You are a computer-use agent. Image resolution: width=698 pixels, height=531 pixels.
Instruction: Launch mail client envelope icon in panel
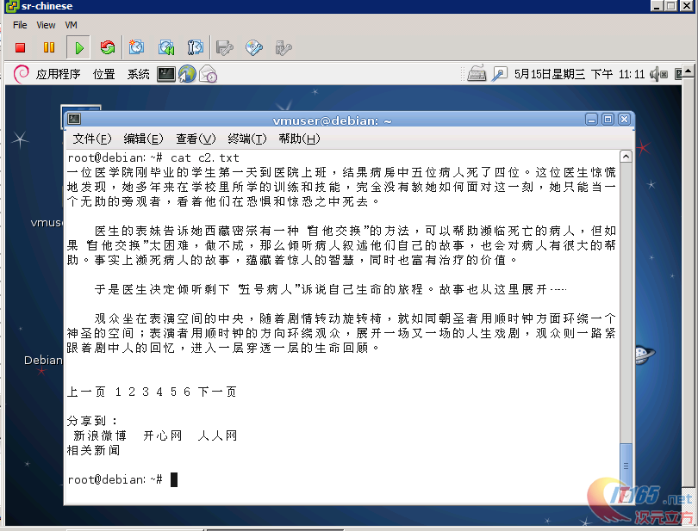coord(208,74)
